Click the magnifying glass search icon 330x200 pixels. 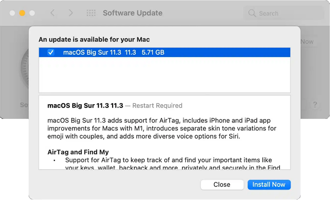point(252,13)
